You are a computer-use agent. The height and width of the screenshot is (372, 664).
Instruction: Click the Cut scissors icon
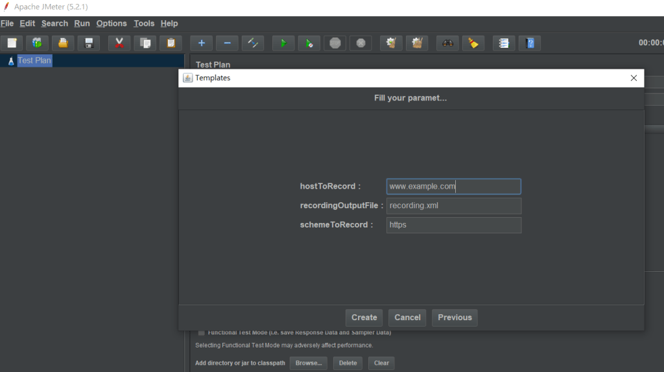click(119, 43)
